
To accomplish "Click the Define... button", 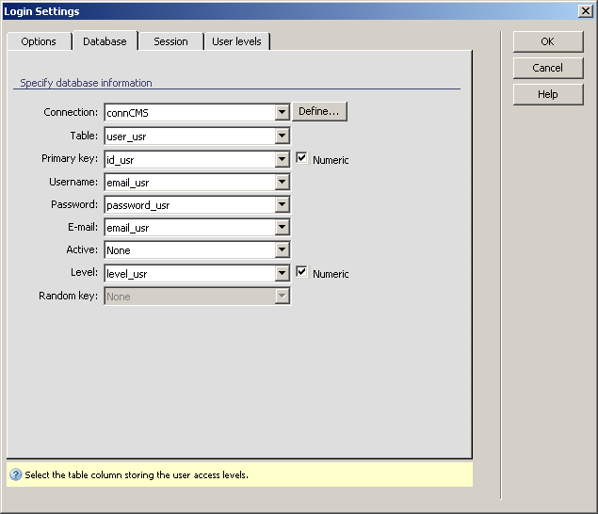I will point(320,112).
